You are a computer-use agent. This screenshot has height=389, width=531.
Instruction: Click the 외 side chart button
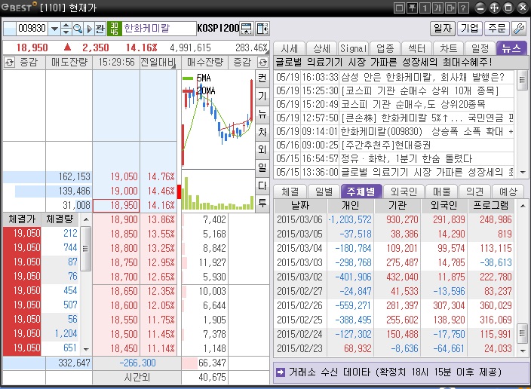pyautogui.click(x=262, y=149)
